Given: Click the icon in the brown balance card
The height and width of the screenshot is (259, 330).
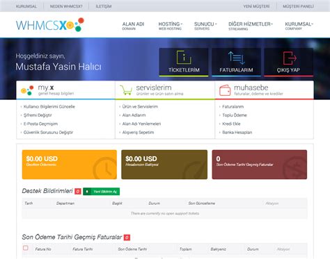Looking at the screenshot, I should point(194,171).
